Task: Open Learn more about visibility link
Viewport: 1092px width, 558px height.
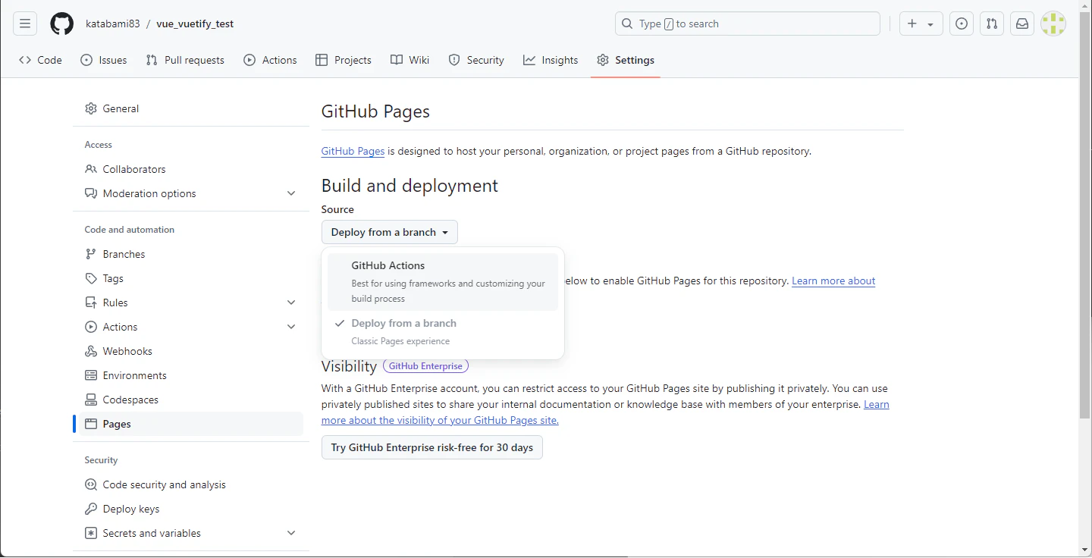Action: 440,420
